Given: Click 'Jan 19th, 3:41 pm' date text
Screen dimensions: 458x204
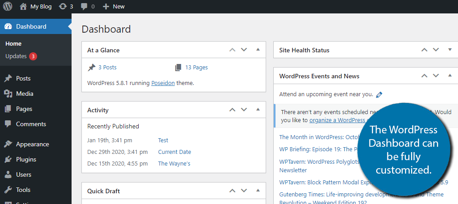Looking at the screenshot, I should point(110,140).
